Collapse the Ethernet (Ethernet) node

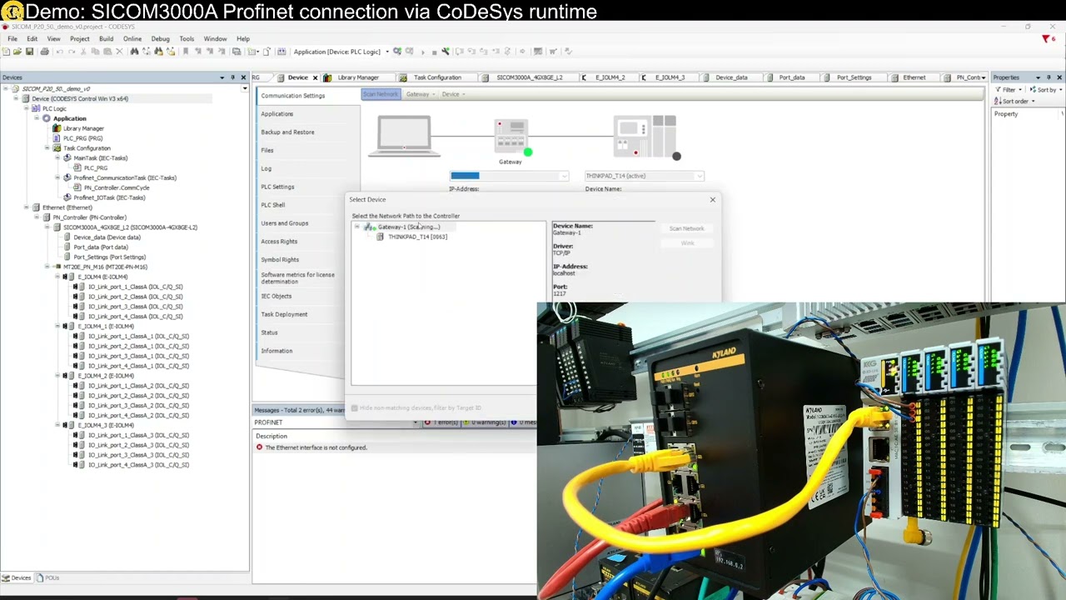tap(26, 207)
